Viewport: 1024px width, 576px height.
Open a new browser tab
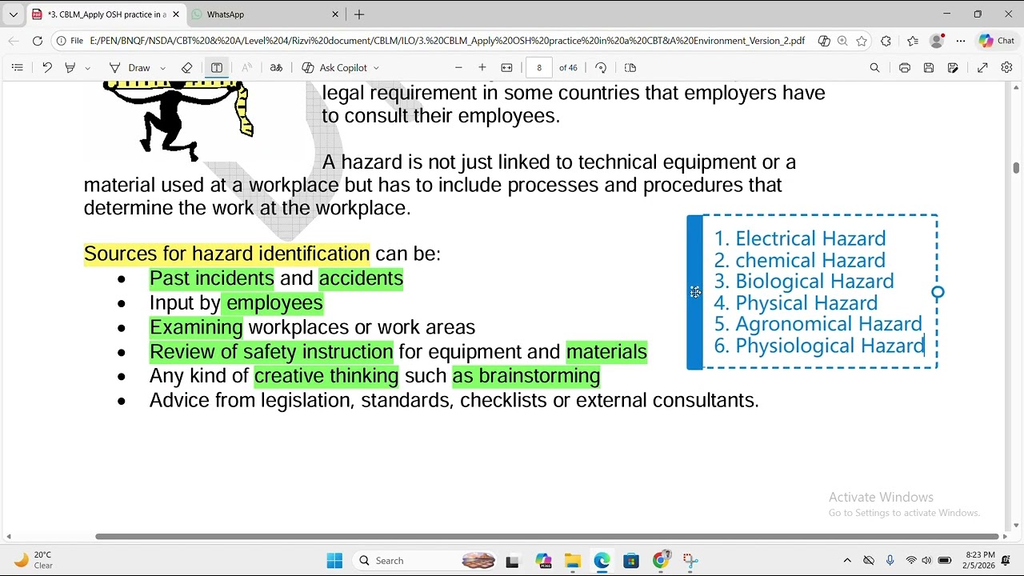click(x=359, y=14)
